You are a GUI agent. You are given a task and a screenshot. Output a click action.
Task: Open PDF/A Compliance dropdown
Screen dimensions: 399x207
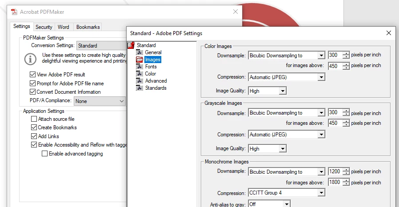click(x=100, y=101)
